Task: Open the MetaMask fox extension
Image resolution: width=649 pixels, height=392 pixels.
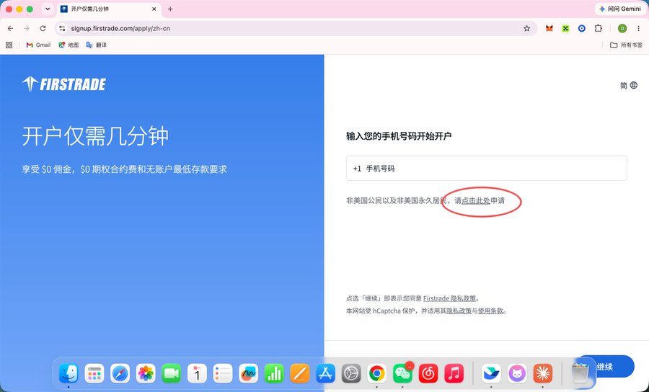Action: (x=549, y=29)
